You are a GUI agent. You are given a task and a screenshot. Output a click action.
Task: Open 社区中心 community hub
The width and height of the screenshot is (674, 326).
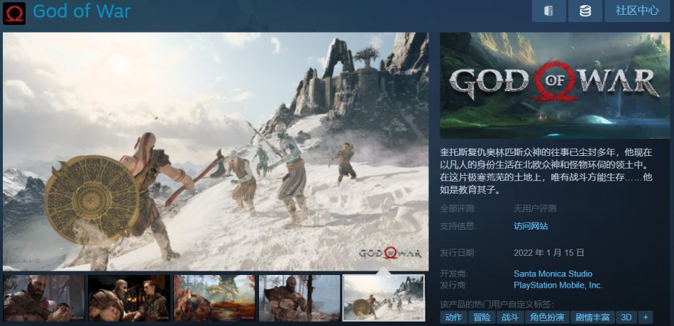pos(637,11)
